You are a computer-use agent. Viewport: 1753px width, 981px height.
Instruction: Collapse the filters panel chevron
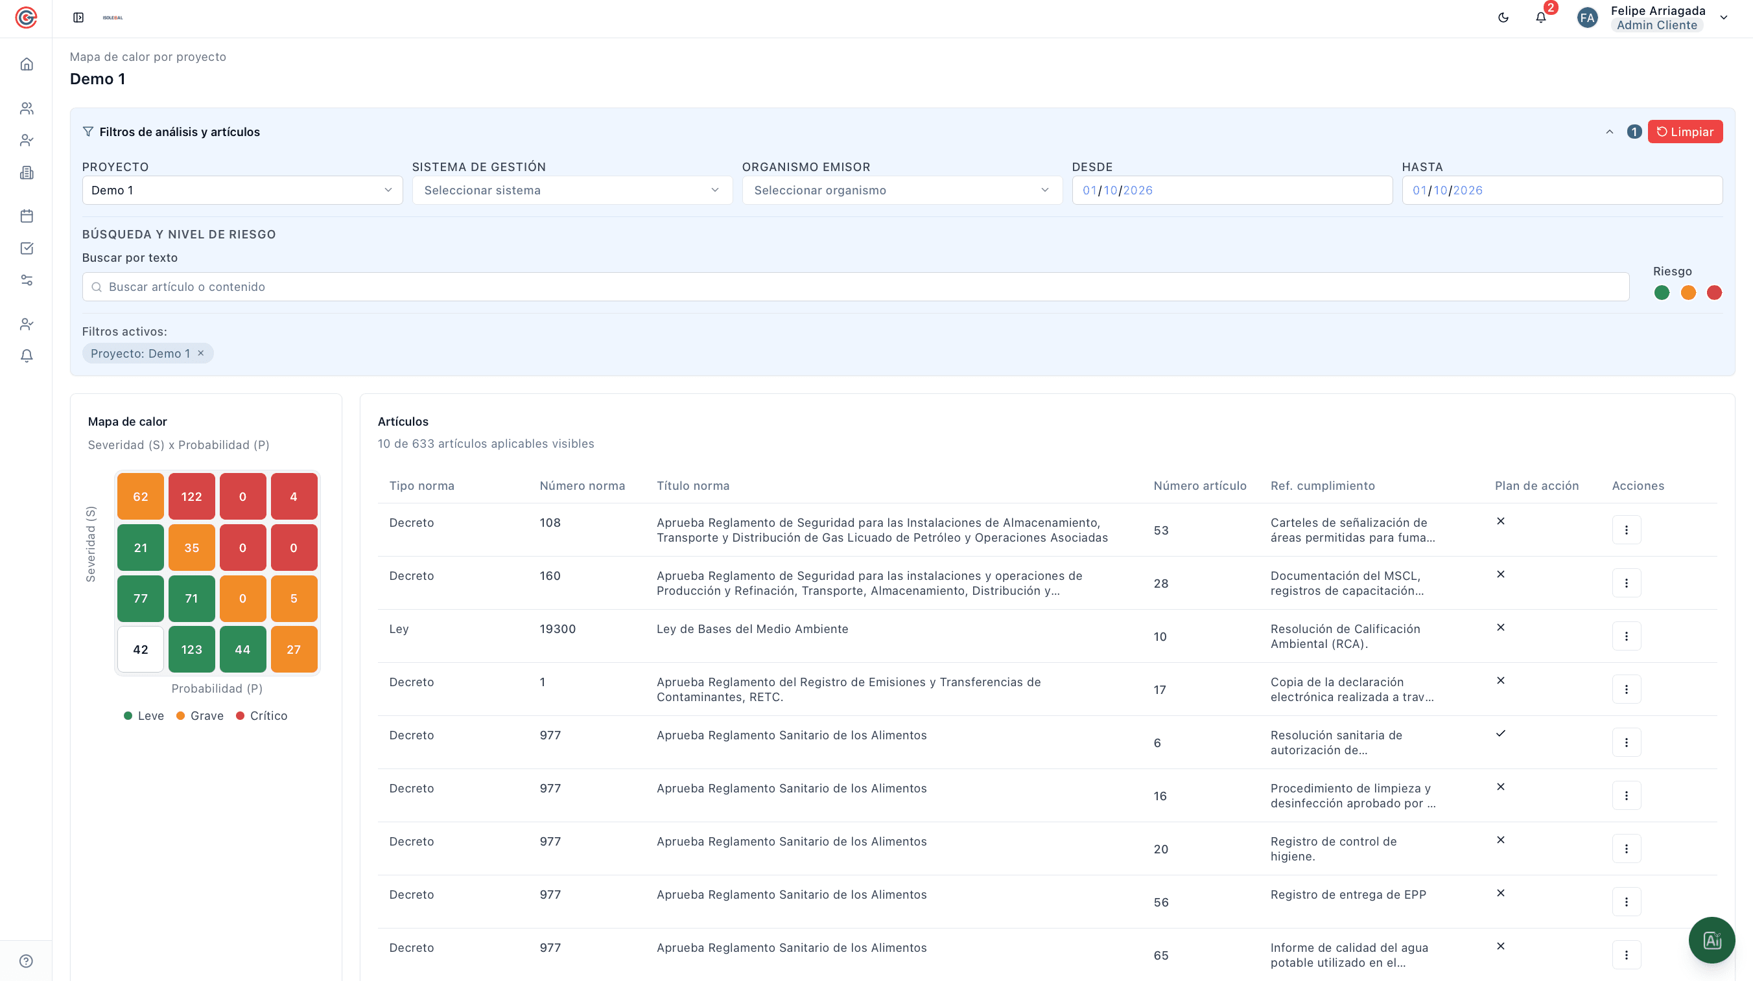(x=1610, y=132)
